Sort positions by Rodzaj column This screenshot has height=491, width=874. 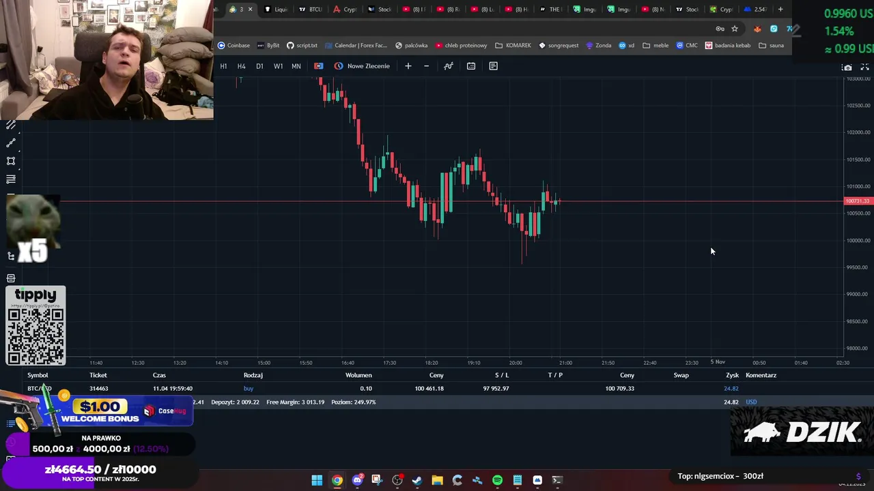click(x=253, y=375)
